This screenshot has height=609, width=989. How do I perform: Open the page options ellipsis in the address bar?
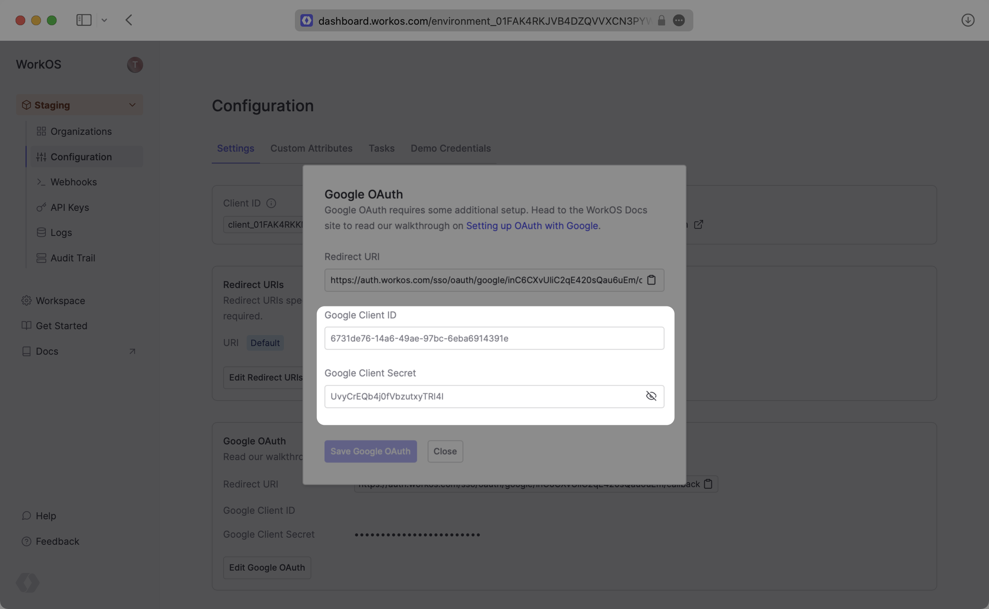[x=679, y=20]
